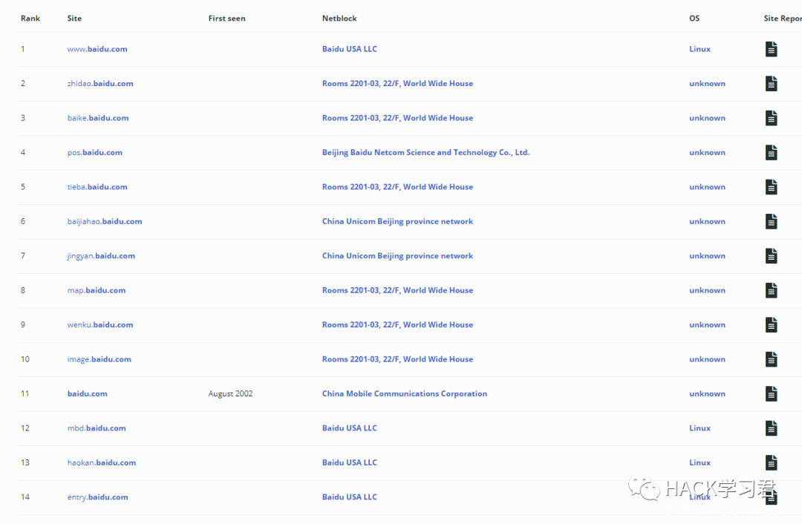Click Linux OS link for www.baidu.com
The width and height of the screenshot is (802, 524).
(700, 49)
